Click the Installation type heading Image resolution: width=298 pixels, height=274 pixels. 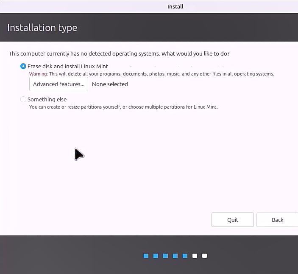point(42,28)
